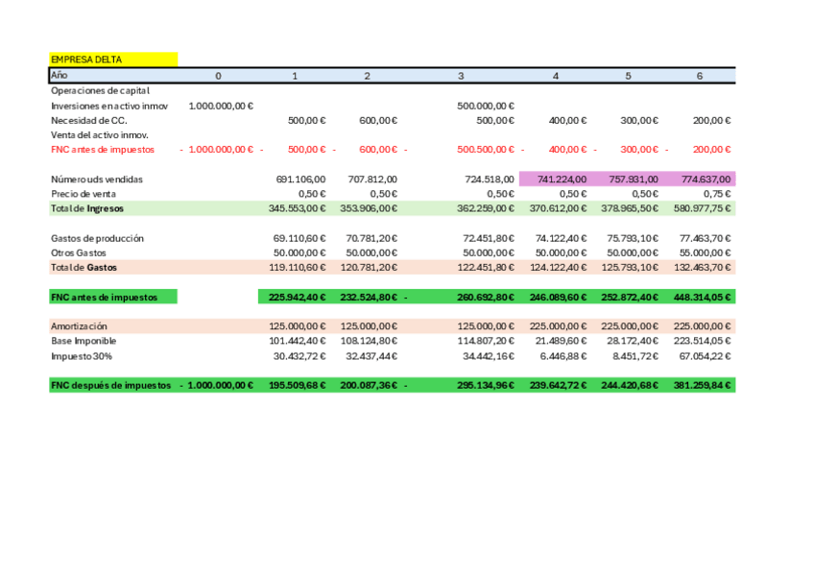Image resolution: width=814 pixels, height=575 pixels.
Task: Select total income 362.259,00 €
Action: click(x=486, y=208)
